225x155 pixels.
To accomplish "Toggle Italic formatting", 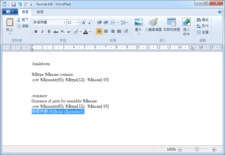I will (42, 32).
